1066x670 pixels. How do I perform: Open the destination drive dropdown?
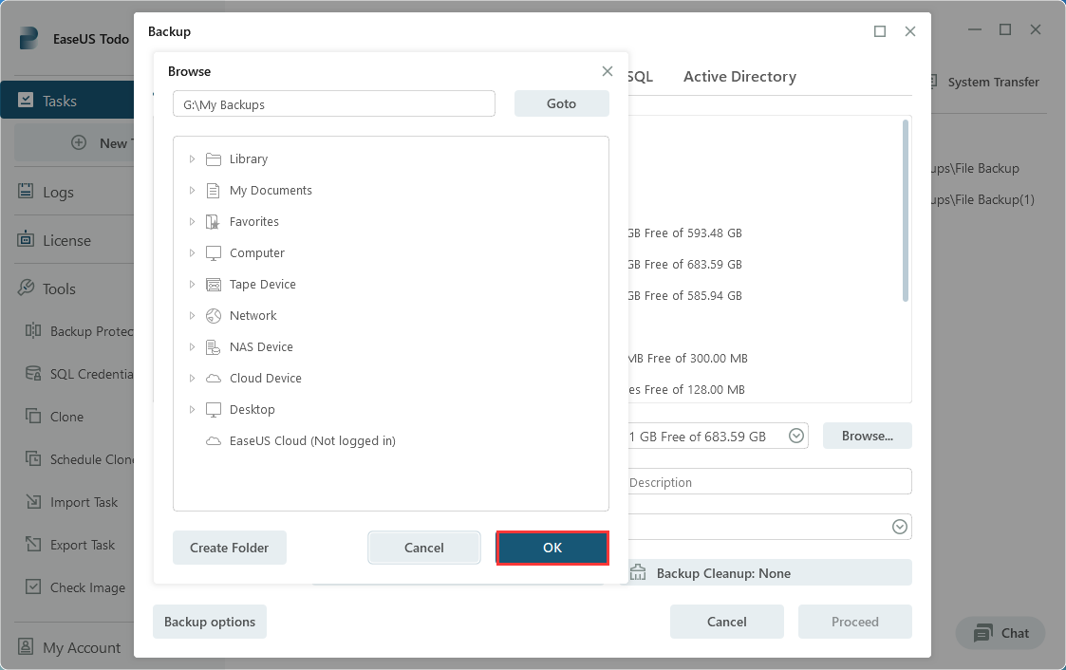coord(795,436)
